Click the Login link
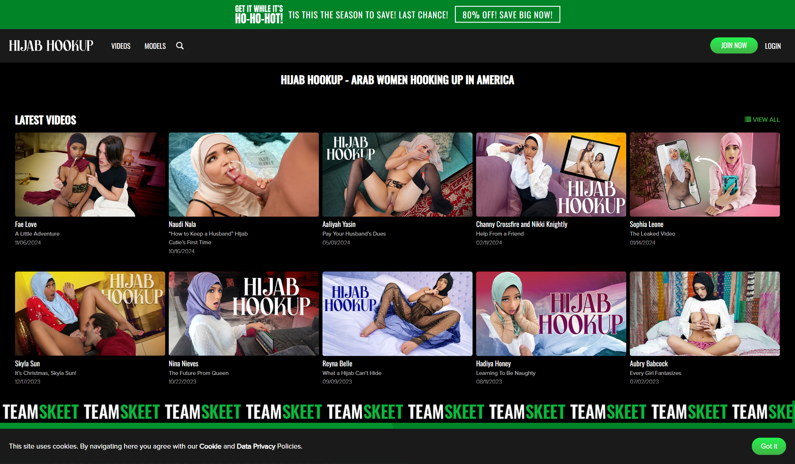Viewport: 795px width, 464px height. 773,46
